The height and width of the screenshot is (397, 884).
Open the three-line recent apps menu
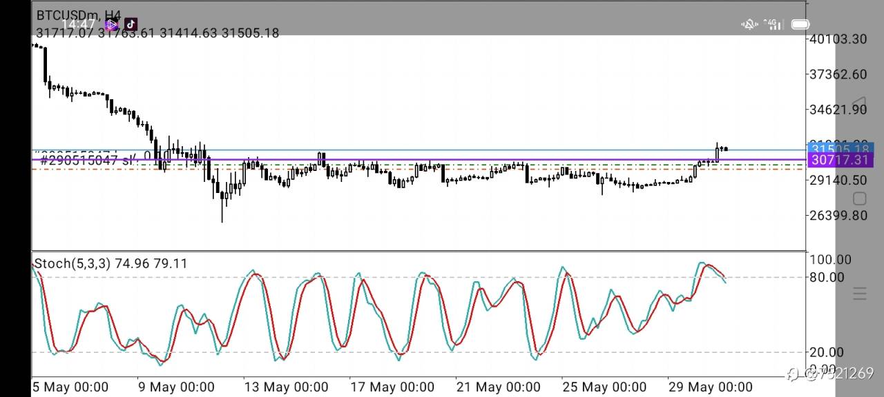click(859, 294)
